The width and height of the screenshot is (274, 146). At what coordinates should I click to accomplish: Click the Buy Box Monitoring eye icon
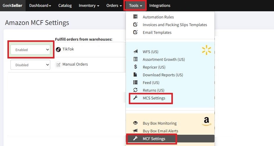point(135,123)
